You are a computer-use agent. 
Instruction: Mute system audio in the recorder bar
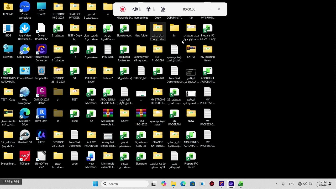(x=135, y=9)
